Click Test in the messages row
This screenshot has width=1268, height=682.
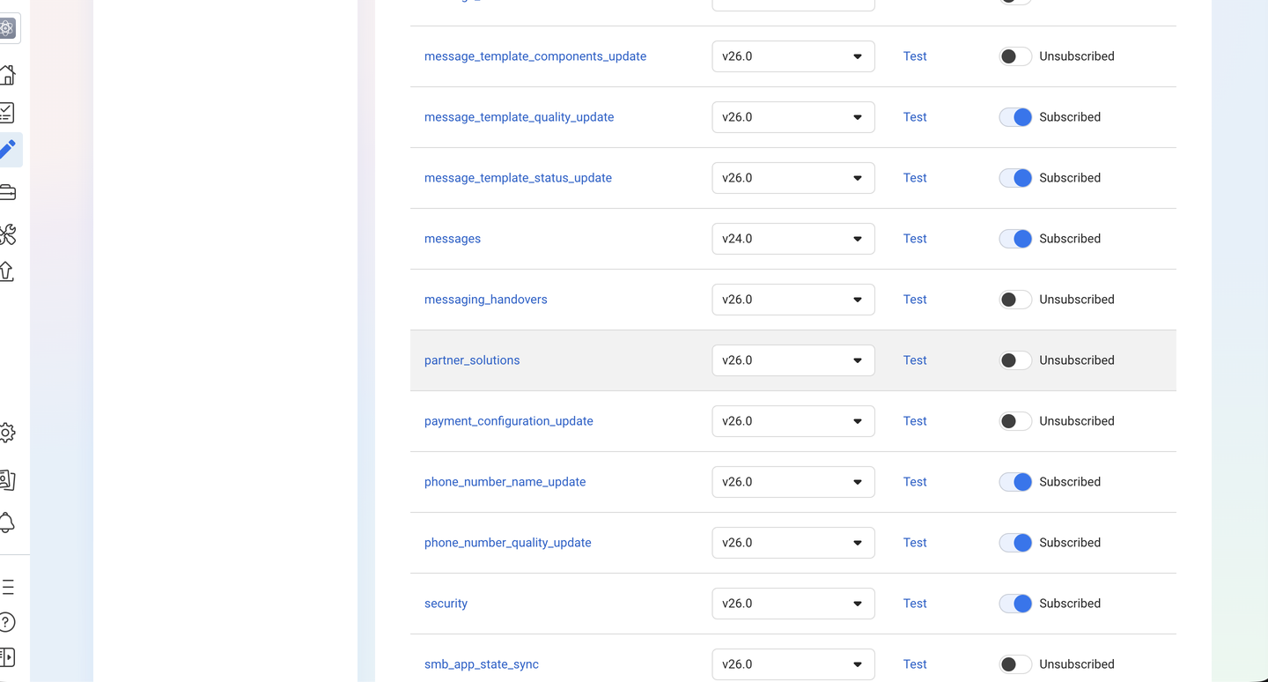pyautogui.click(x=915, y=239)
